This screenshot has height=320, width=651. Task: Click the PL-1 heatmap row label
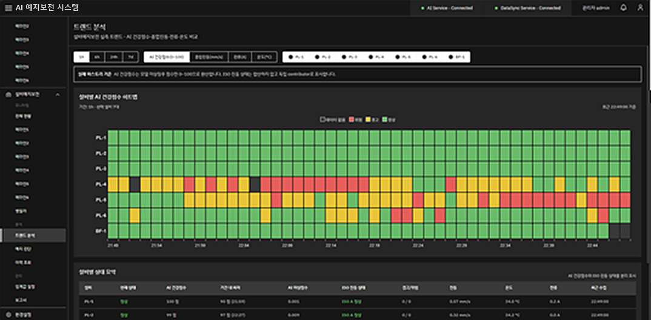click(x=101, y=138)
